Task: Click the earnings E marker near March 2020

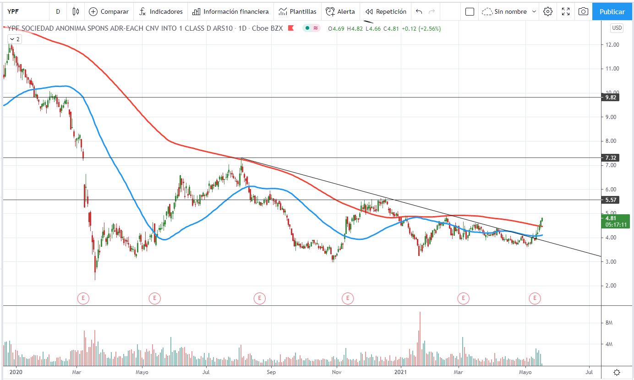Action: [x=83, y=299]
